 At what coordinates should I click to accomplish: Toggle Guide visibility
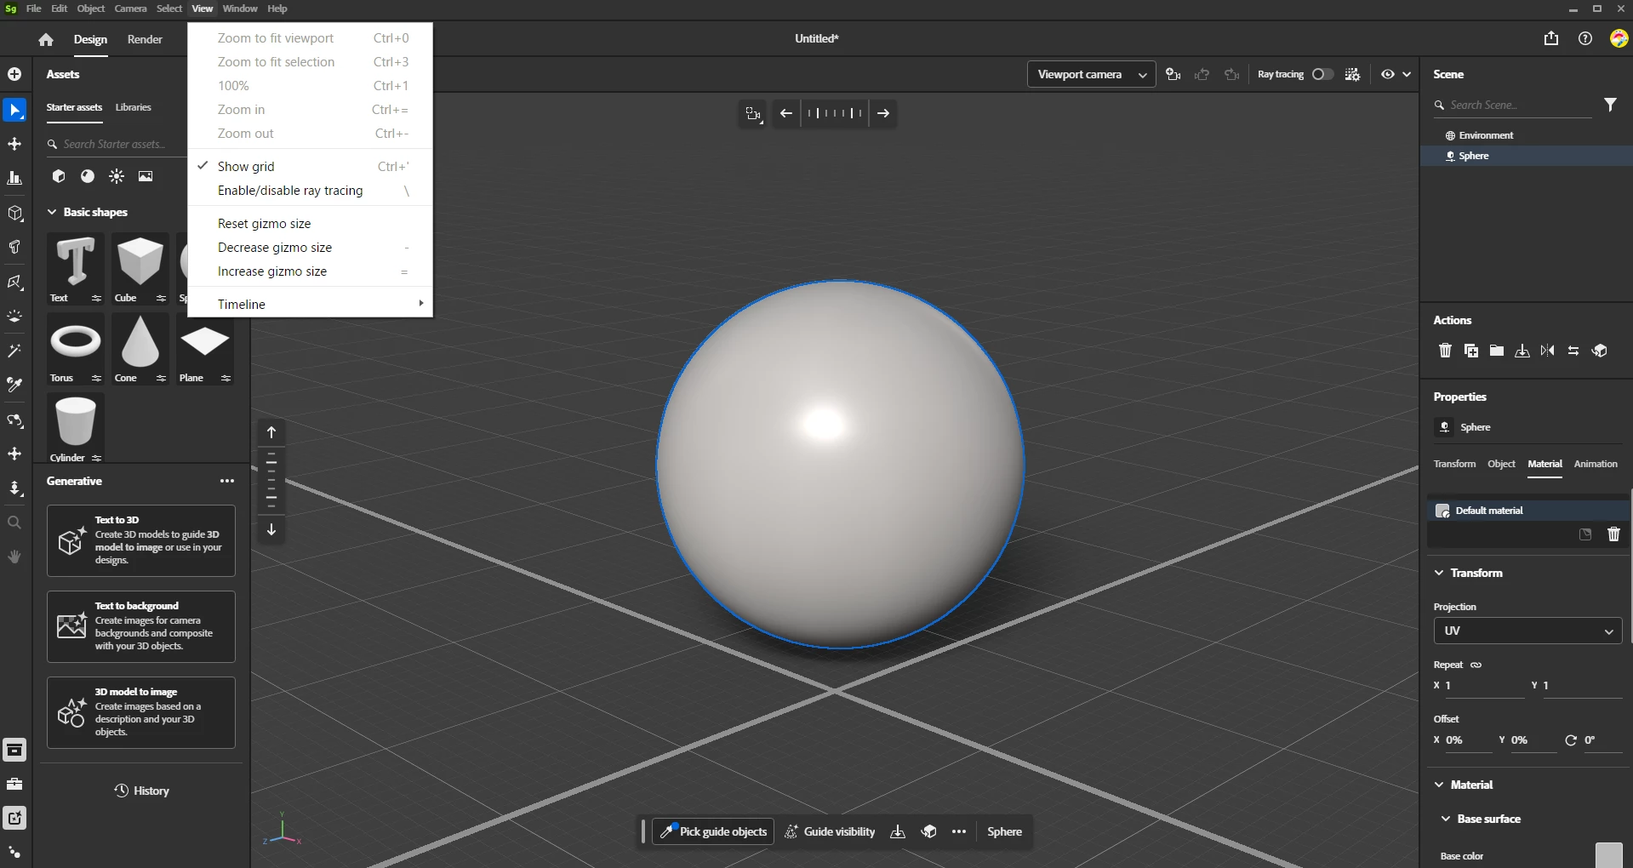coord(830,831)
